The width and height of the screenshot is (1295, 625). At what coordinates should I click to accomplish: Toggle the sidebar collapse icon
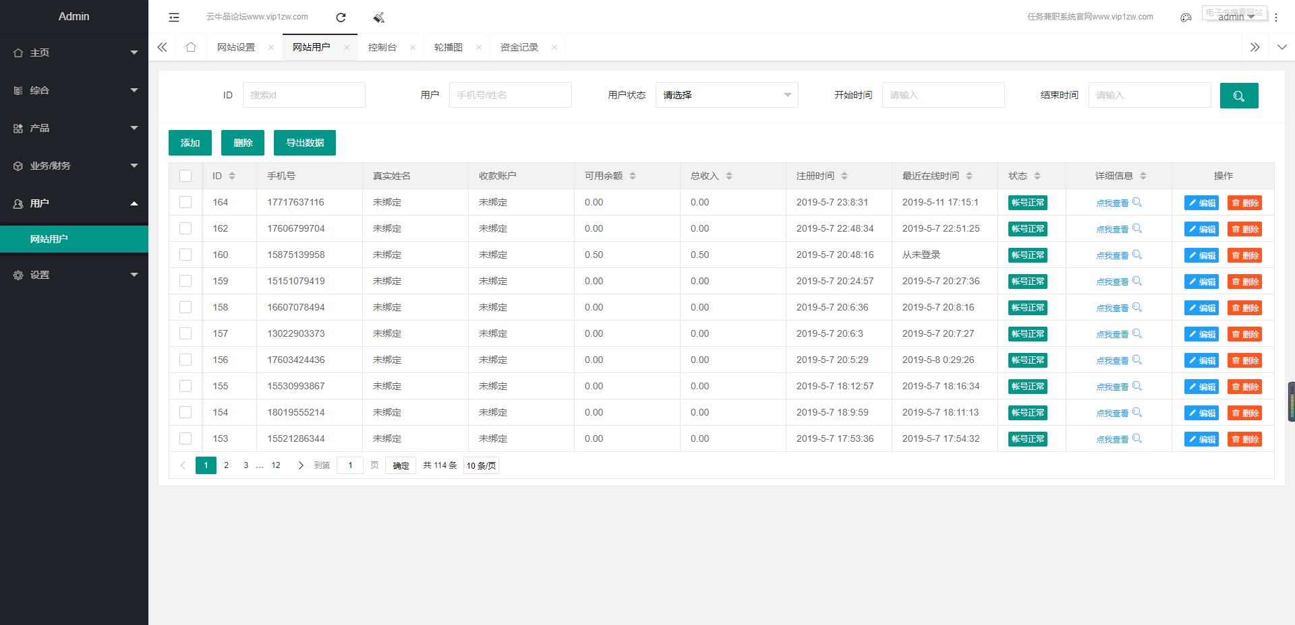tap(174, 17)
